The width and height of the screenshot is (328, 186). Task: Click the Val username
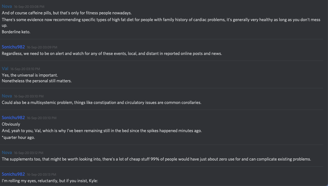tap(5, 68)
